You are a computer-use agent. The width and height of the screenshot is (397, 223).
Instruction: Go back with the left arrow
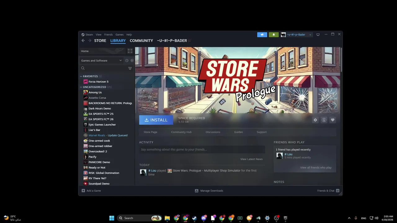tap(83, 41)
